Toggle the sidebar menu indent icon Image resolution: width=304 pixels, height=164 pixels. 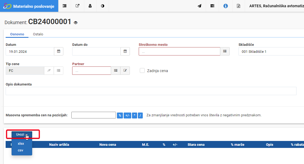click(65, 6)
